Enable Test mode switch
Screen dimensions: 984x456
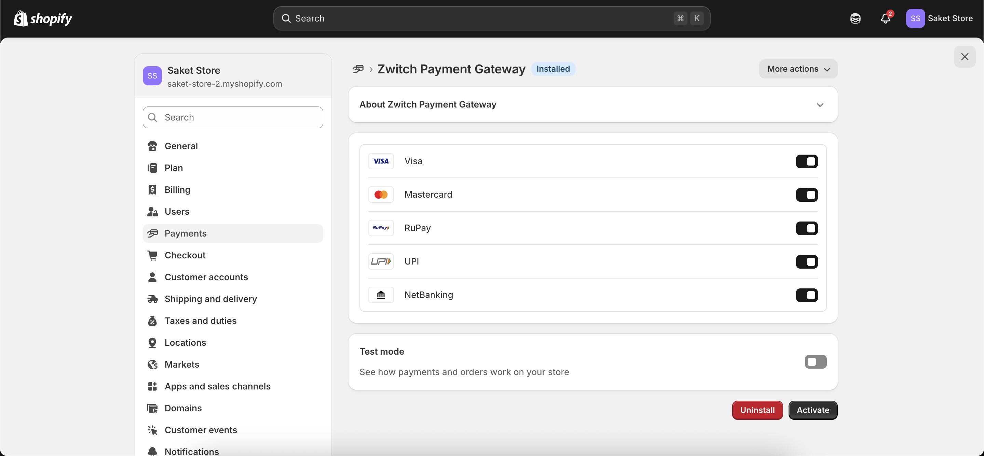[x=815, y=362]
